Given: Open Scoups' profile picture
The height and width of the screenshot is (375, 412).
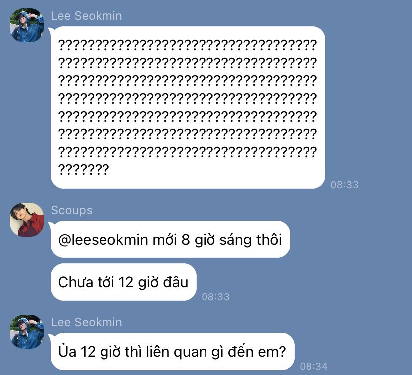Looking at the screenshot, I should pyautogui.click(x=27, y=219).
